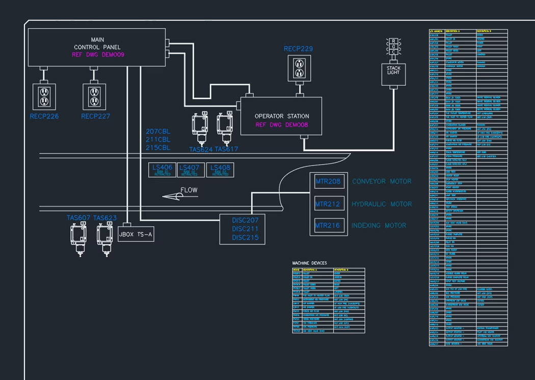The width and height of the screenshot is (535, 380).
Task: Select the MTR208 conveyor motor block
Action: 328,182
